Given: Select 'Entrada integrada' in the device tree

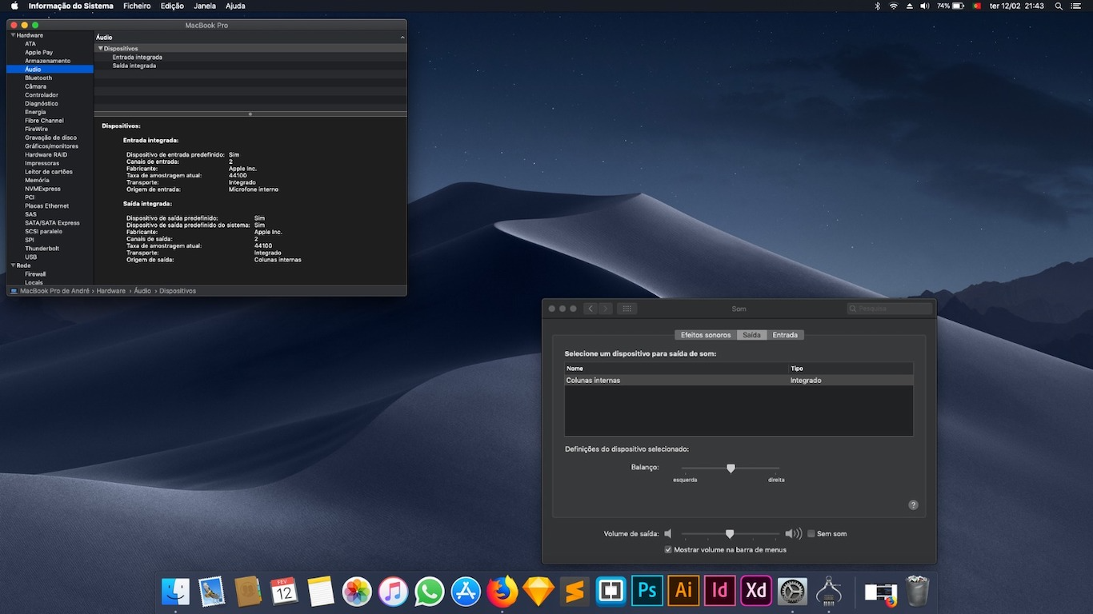Looking at the screenshot, I should [138, 58].
